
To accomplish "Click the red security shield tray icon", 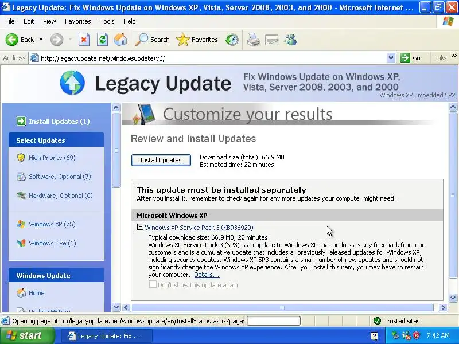I will (x=417, y=335).
